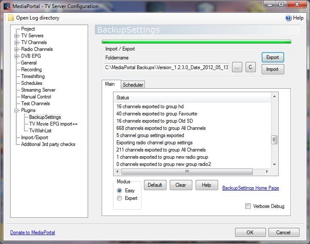Click the Cancel button
The image size is (310, 244).
point(284,232)
